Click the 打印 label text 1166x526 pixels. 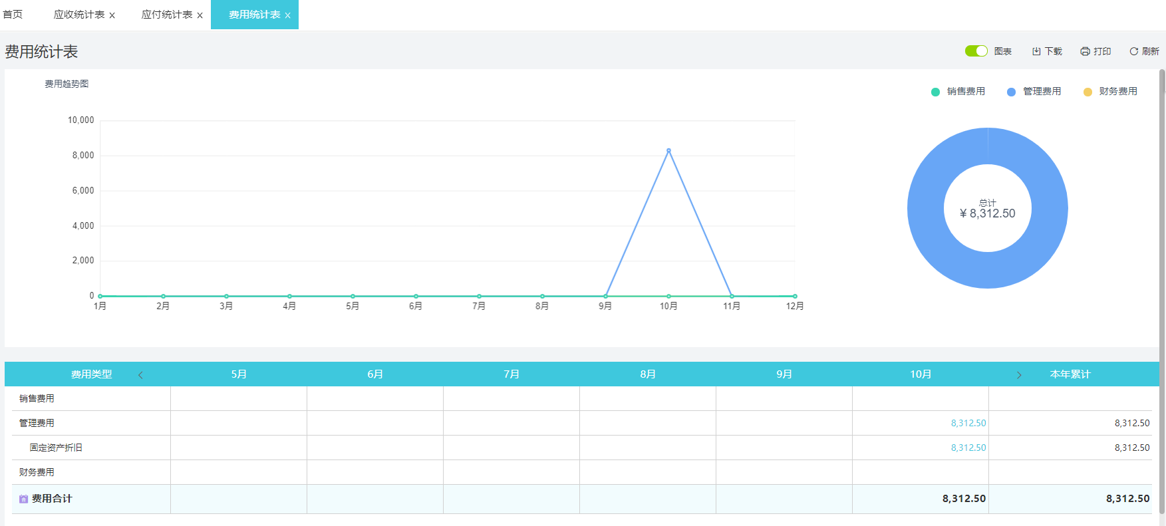[x=1102, y=51]
